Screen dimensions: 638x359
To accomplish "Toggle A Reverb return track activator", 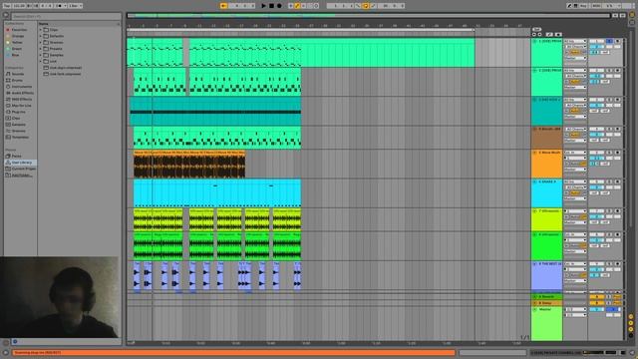I will click(x=596, y=297).
